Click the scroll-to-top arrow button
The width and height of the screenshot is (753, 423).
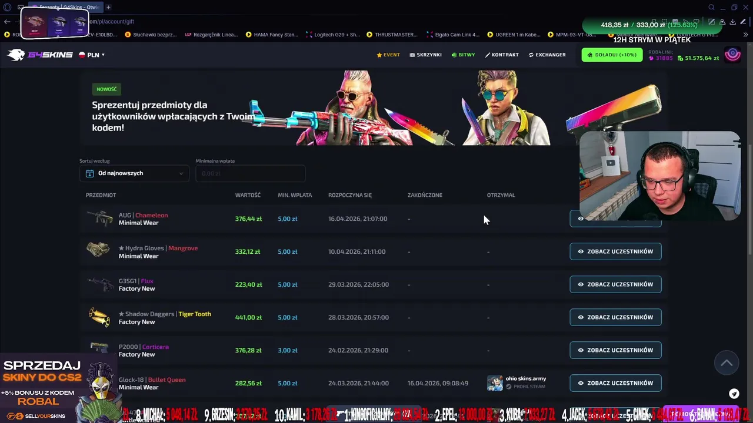[x=727, y=363]
